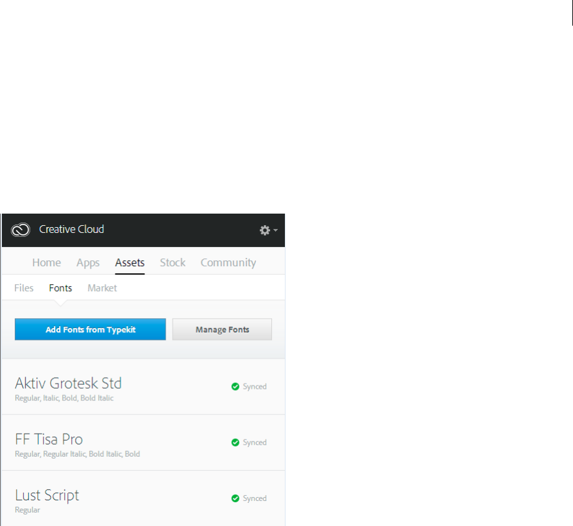
Task: Open the Files sub-tab
Action: tap(24, 288)
